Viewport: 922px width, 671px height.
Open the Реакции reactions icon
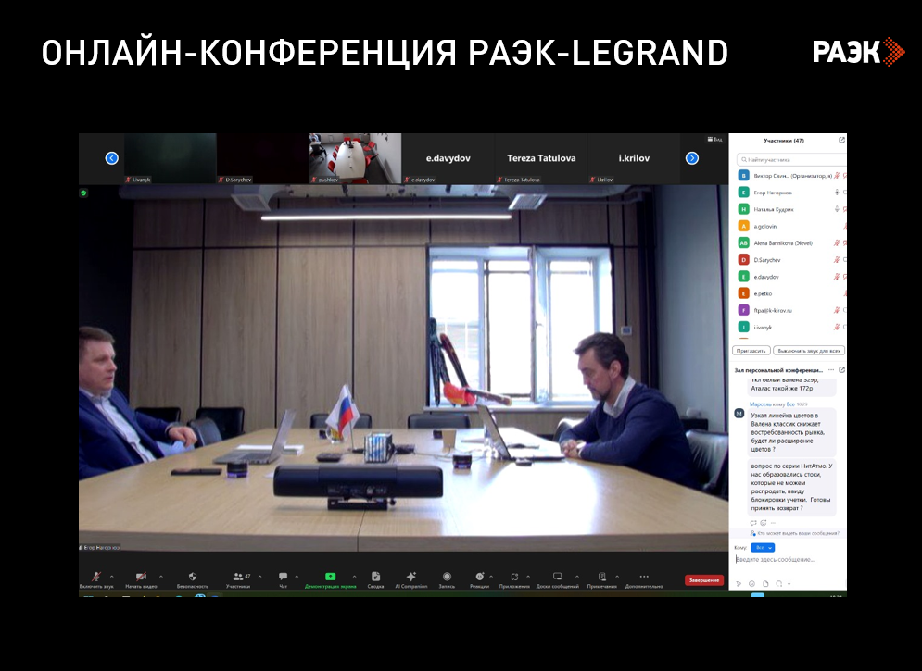coord(480,577)
